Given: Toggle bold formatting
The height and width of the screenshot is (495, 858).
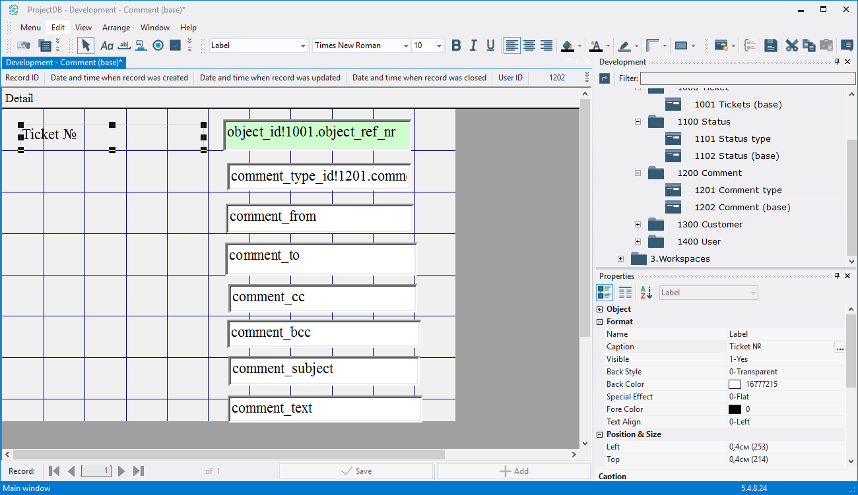Looking at the screenshot, I should (x=456, y=45).
